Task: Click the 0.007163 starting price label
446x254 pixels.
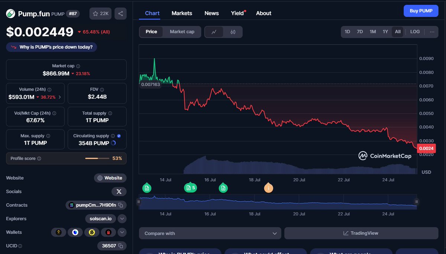Action: coord(151,85)
